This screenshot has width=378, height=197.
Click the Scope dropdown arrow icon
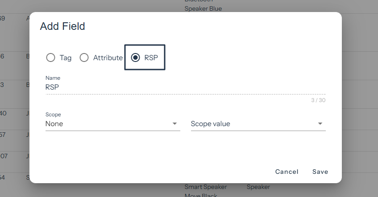[174, 124]
